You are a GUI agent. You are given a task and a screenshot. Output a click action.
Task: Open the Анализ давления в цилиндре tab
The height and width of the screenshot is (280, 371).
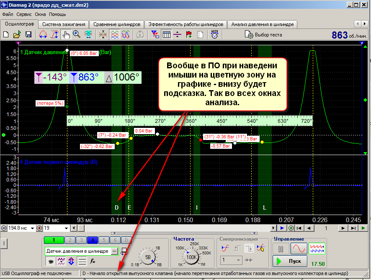click(x=263, y=24)
